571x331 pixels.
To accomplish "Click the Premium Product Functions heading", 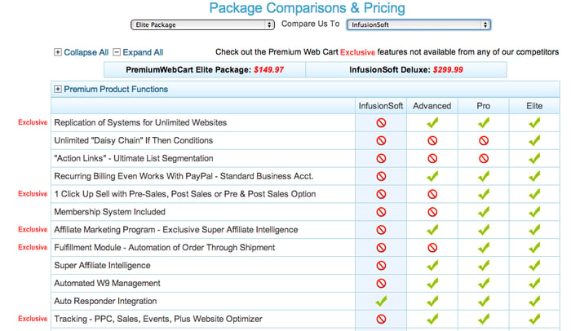I will tap(116, 89).
